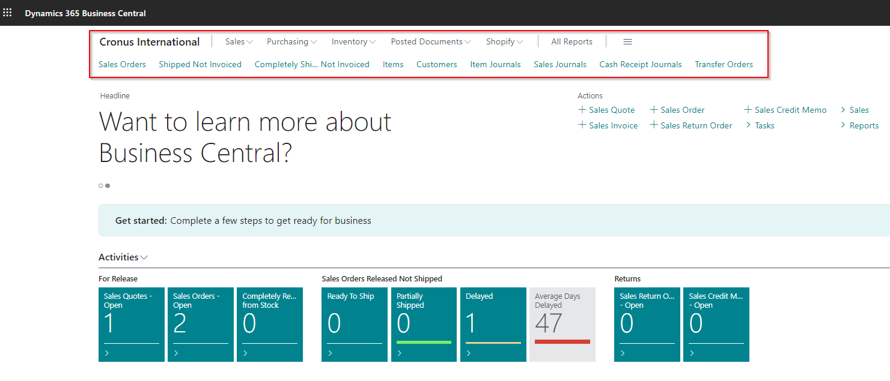Click the Activities section heading
890x381 pixels.
point(118,257)
